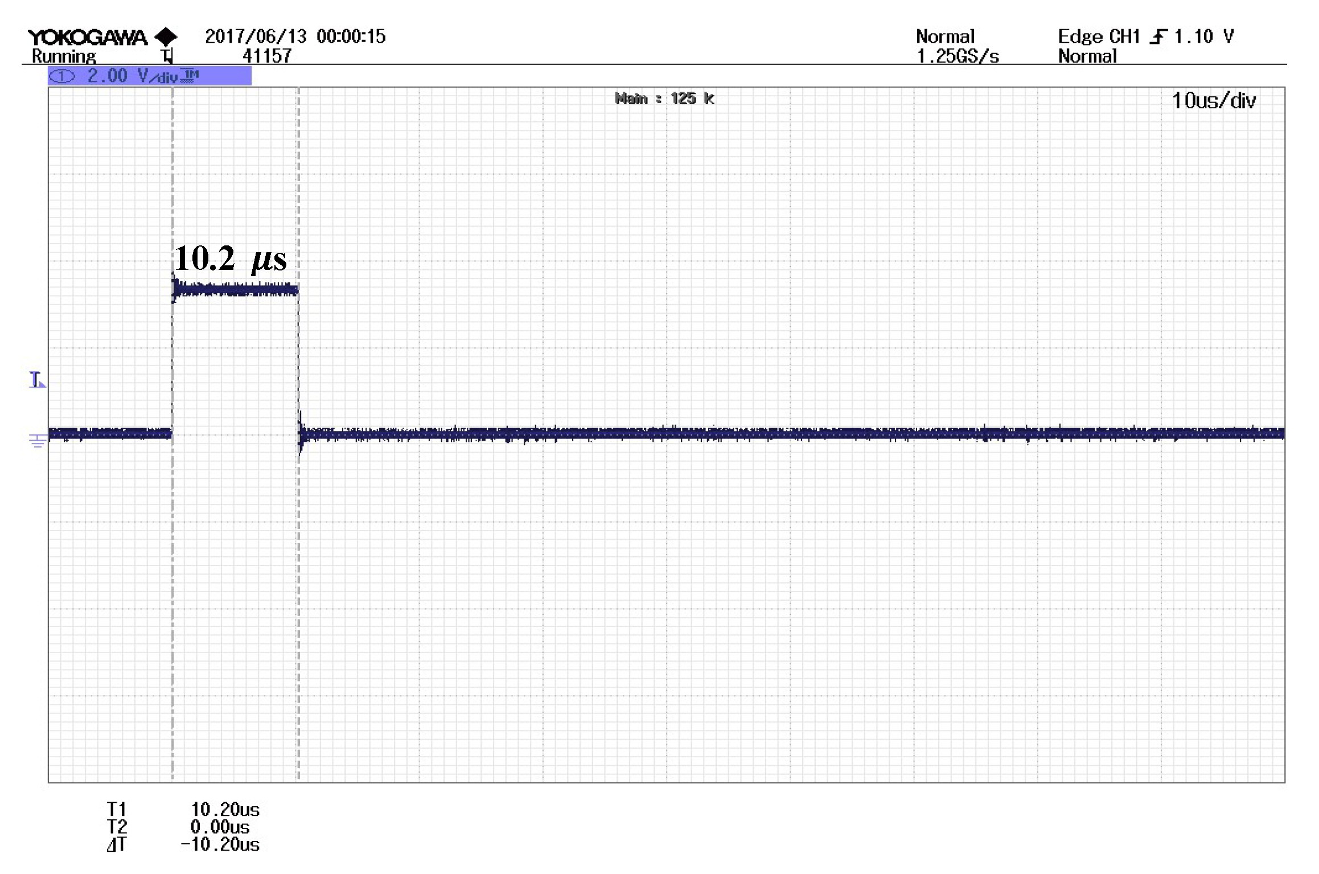Screen dimensions: 1319x874
Task: Click the 1.25GS/s sample rate readout
Action: point(958,56)
